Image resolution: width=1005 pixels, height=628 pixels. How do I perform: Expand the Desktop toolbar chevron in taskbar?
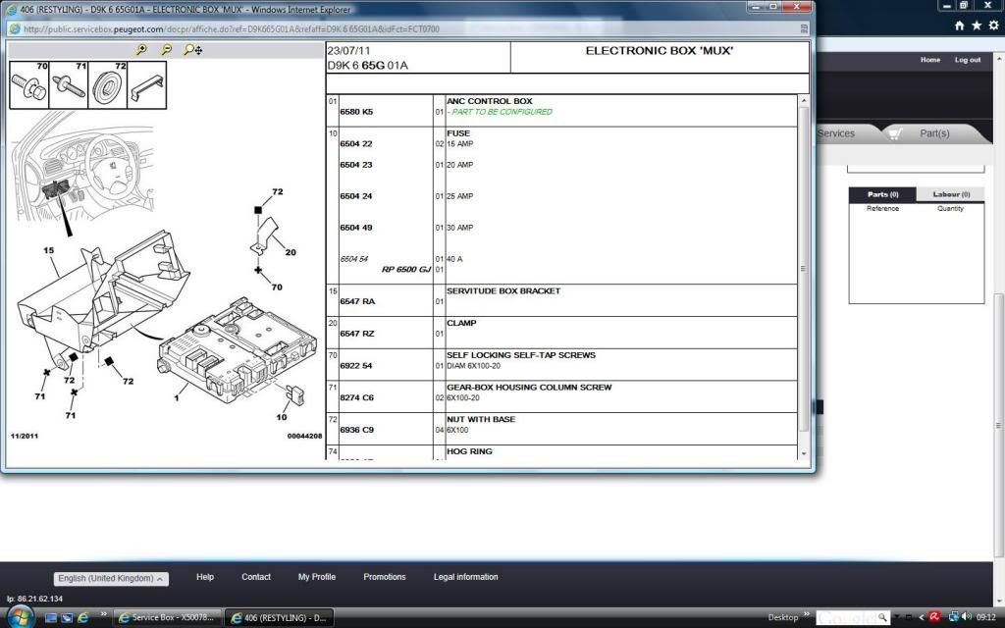807,614
